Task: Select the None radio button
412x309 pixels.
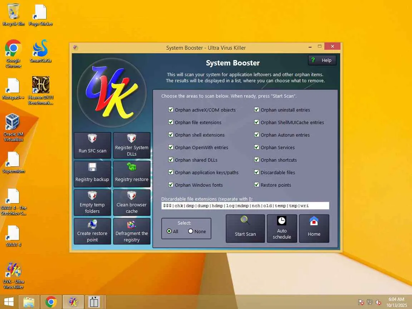Action: pyautogui.click(x=191, y=231)
